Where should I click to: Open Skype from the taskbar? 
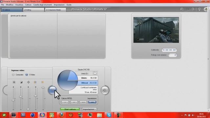click(x=109, y=115)
